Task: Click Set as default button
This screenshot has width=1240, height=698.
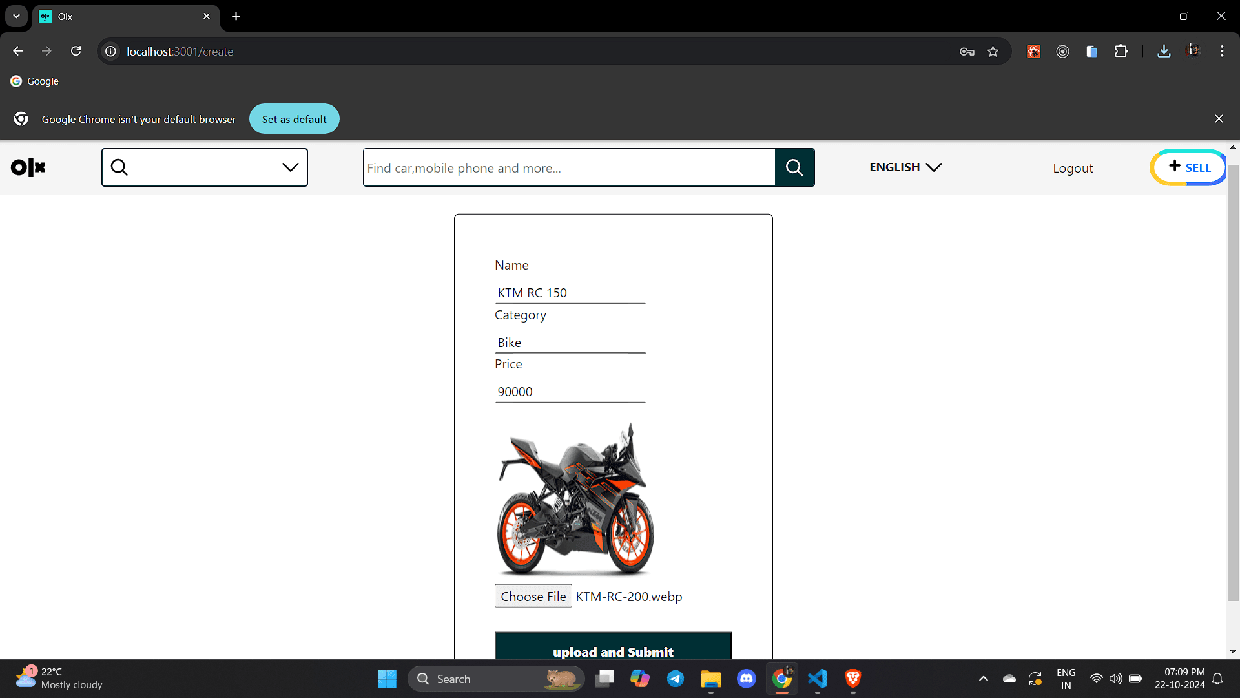Action: coord(294,119)
